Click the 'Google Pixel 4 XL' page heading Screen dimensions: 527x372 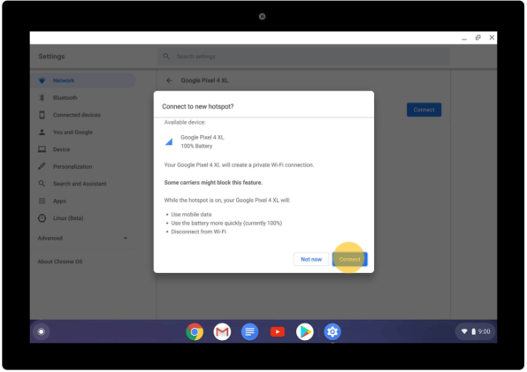[x=204, y=80]
